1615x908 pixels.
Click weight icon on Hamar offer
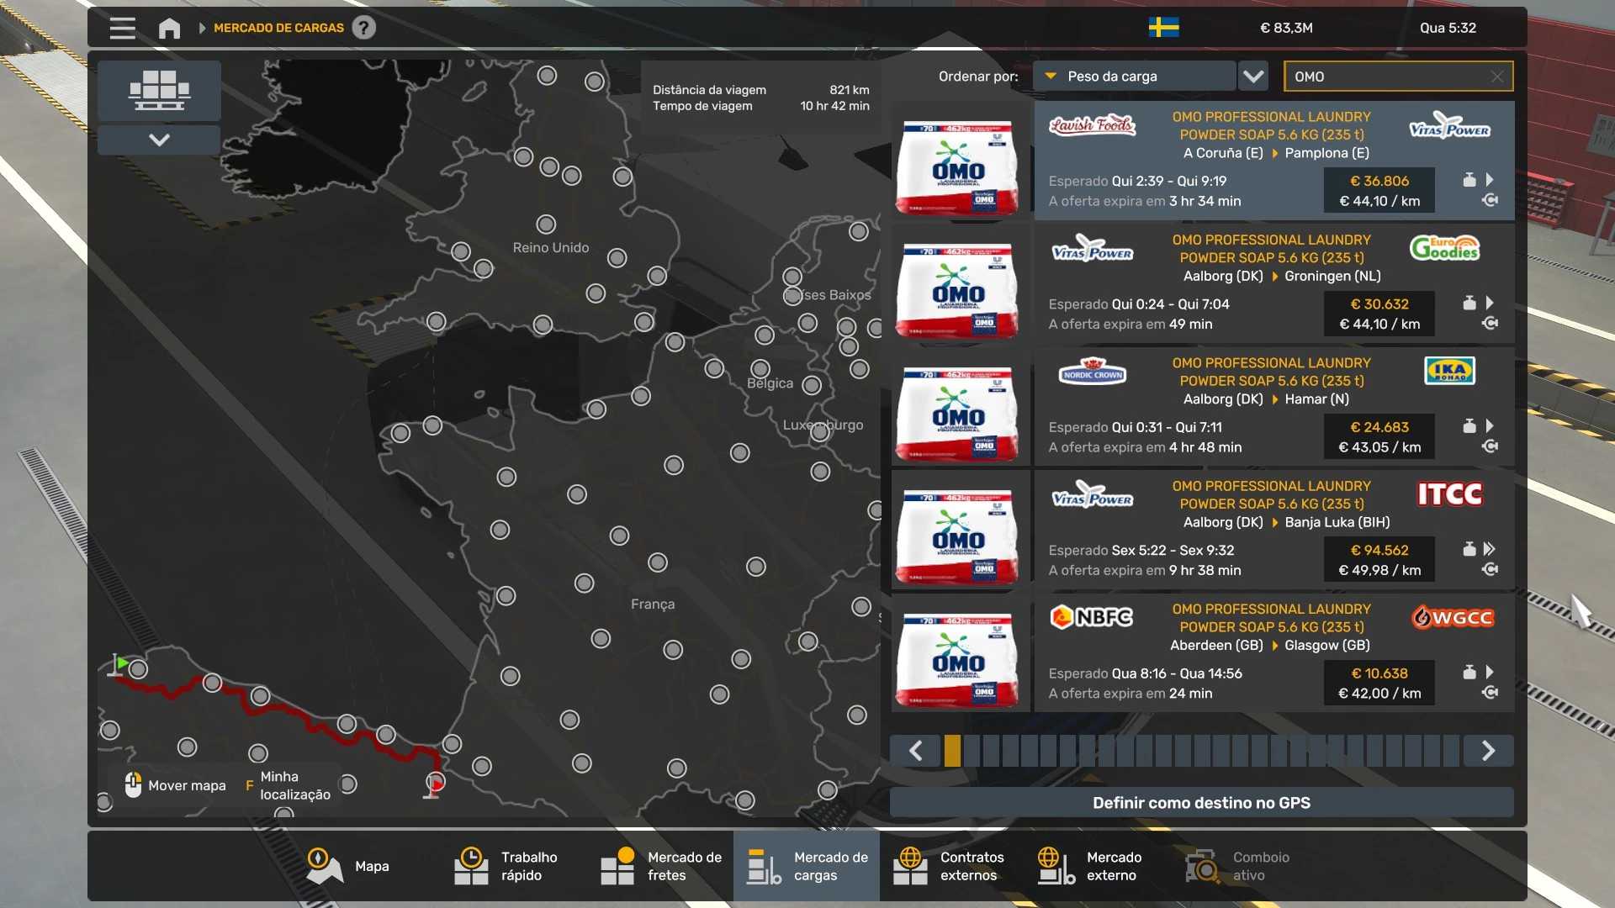coord(1469,426)
